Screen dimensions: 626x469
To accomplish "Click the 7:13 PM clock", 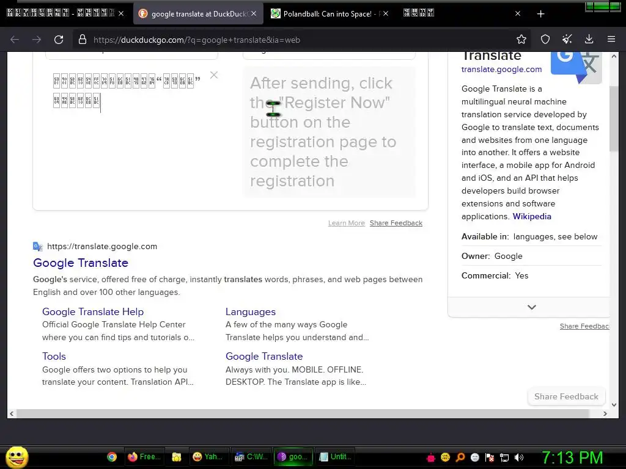I will [x=572, y=457].
